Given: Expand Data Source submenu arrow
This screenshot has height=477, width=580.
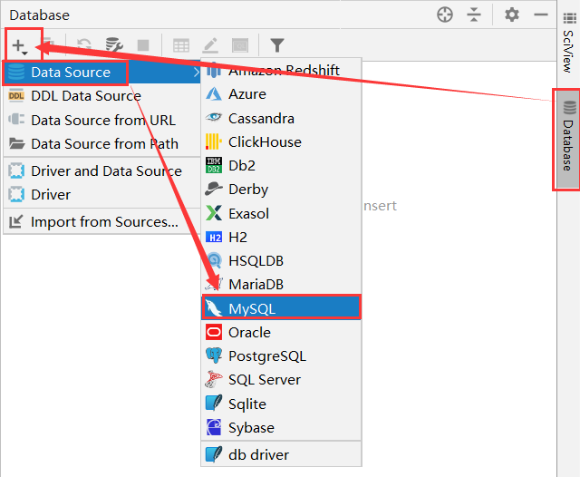Looking at the screenshot, I should [x=196, y=73].
